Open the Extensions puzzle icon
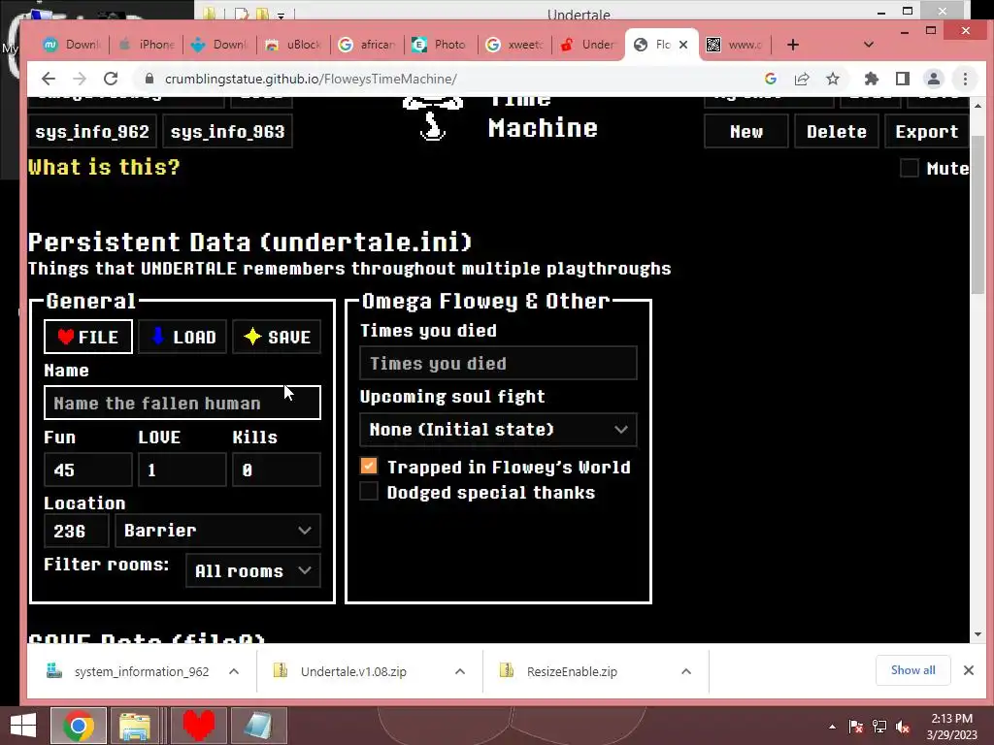This screenshot has width=994, height=745. pos(872,79)
